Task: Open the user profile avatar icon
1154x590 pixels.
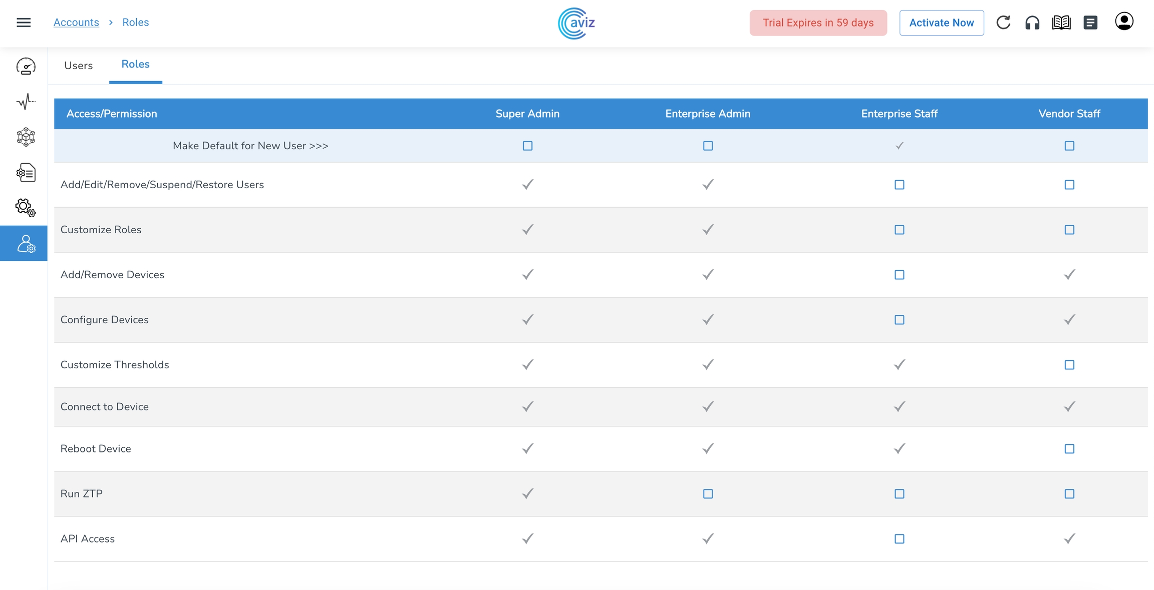Action: (1124, 22)
